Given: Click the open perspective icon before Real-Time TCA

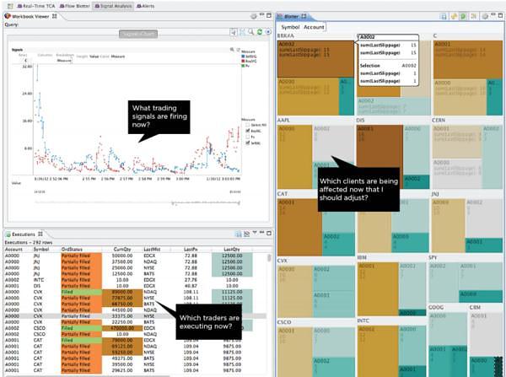Looking at the screenshot, I should 10,6.
